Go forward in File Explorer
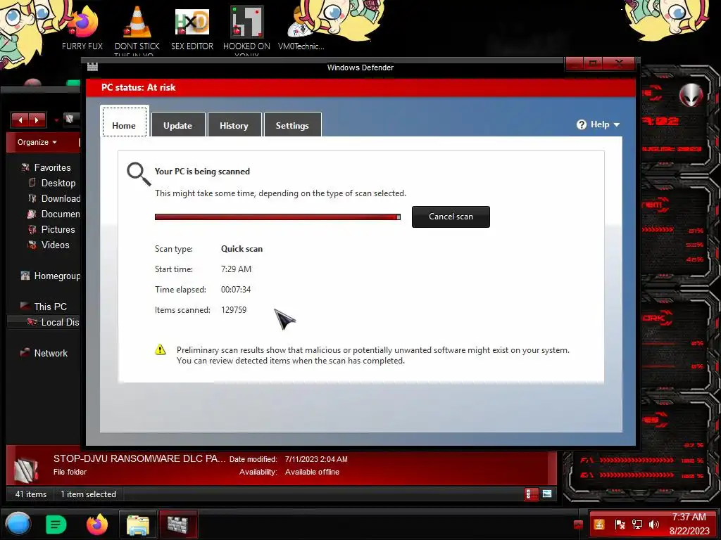Screen dimensions: 721x540 37,120
